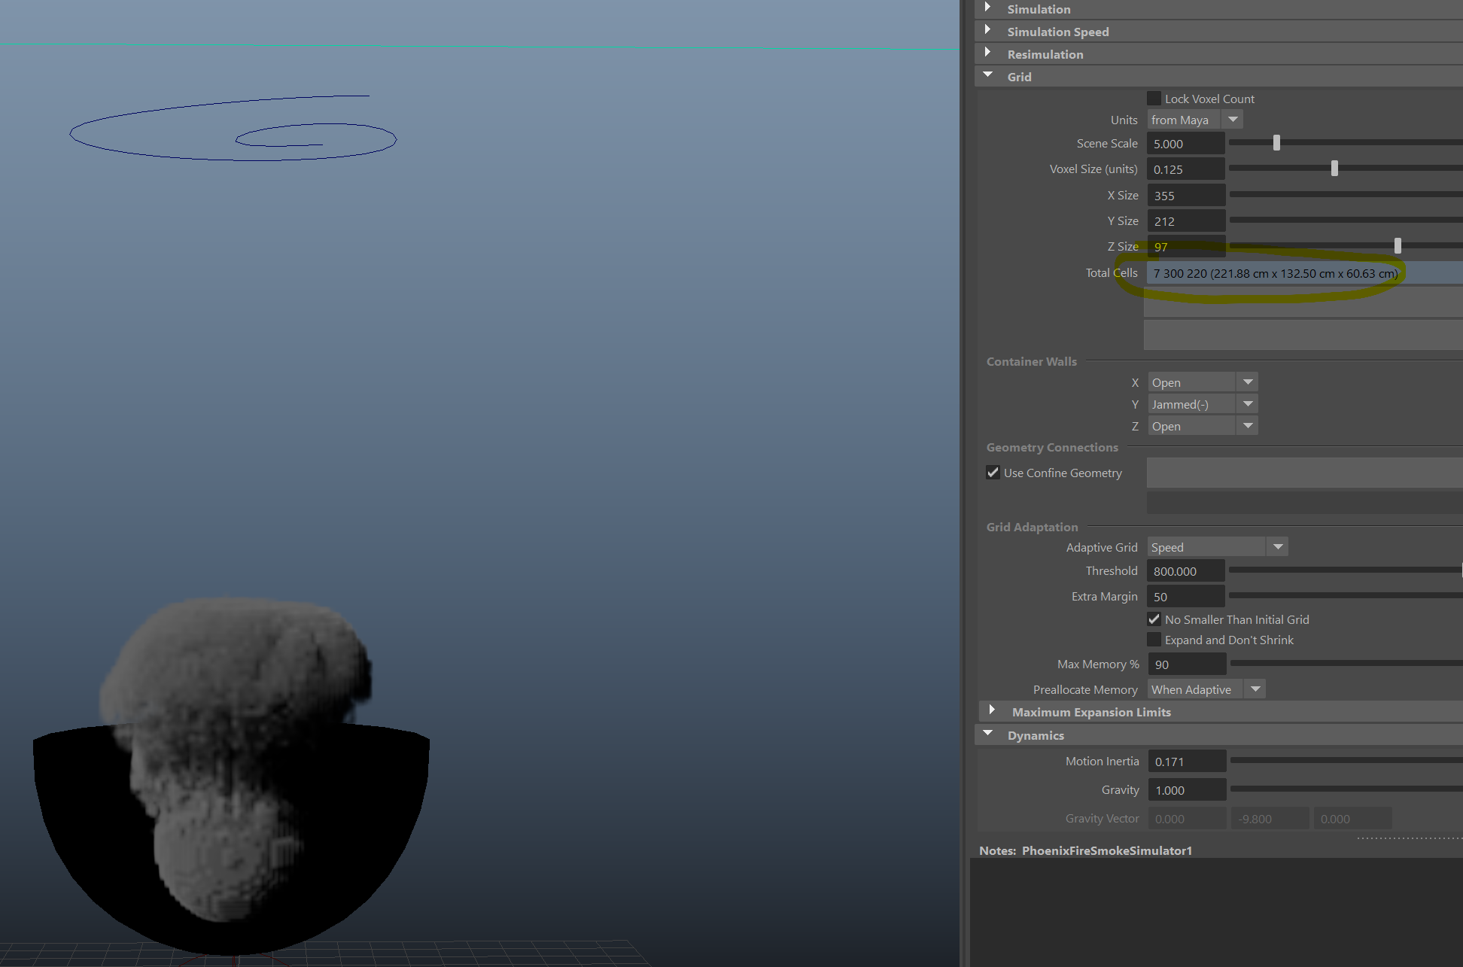Click the Voxel Size value field
Viewport: 1463px width, 967px height.
pyautogui.click(x=1186, y=169)
